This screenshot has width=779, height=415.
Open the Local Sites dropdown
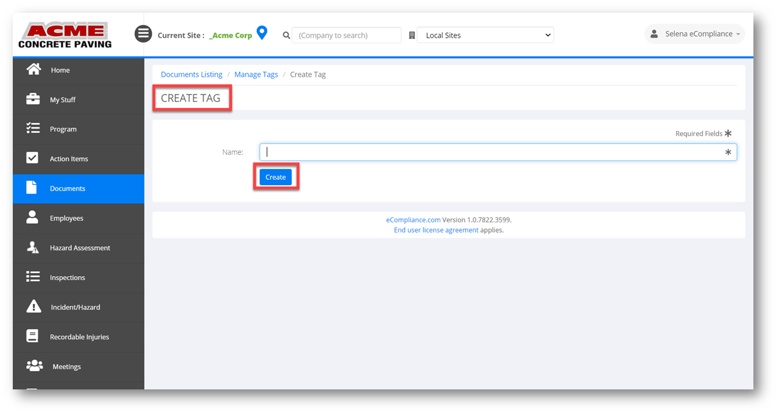(x=485, y=35)
